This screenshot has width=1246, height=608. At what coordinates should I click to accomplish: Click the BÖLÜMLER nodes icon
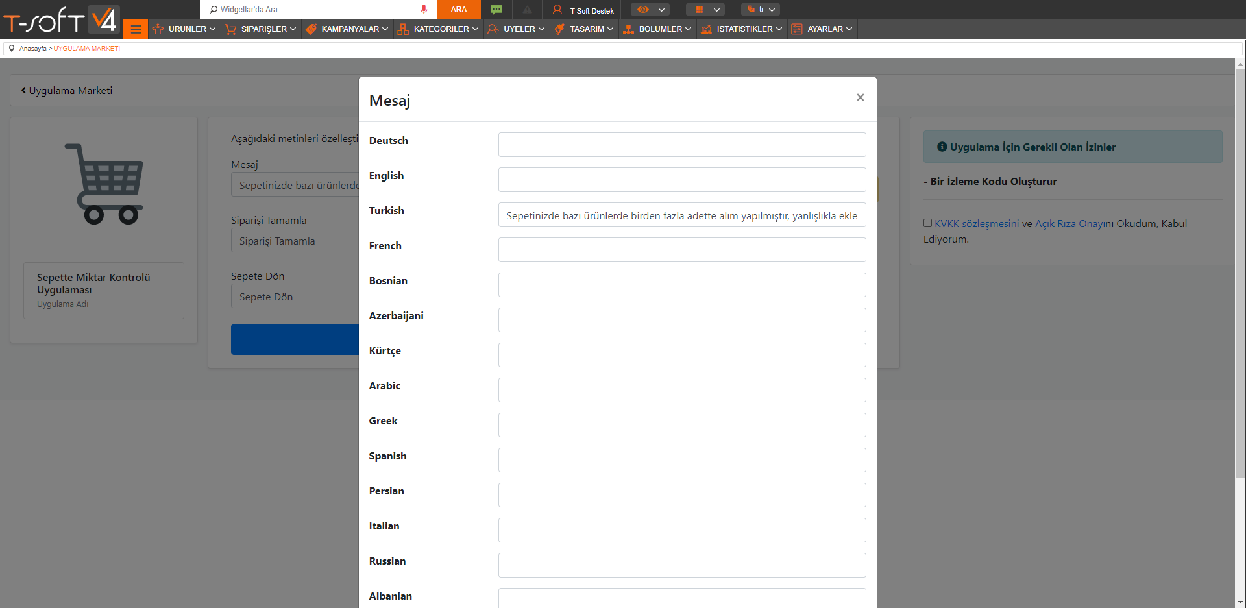(628, 29)
